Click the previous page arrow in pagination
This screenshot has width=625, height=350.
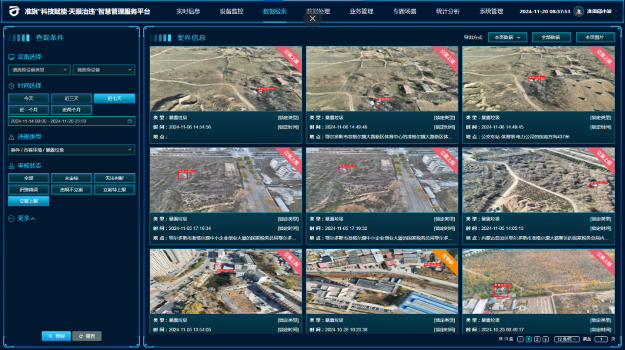[x=520, y=339]
